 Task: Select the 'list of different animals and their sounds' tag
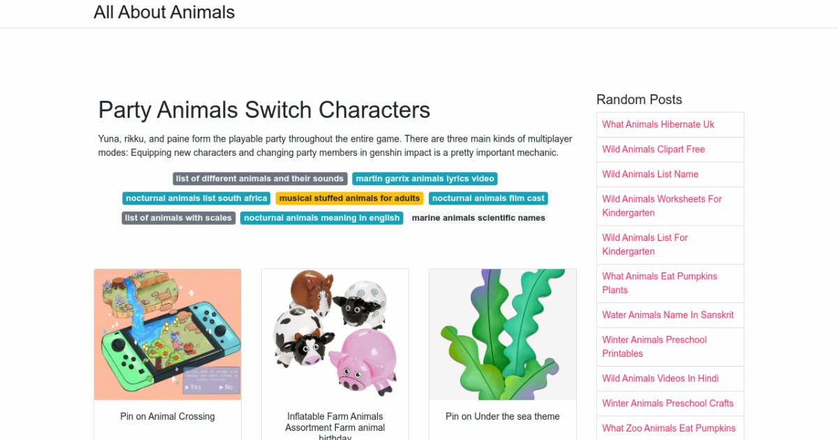pyautogui.click(x=260, y=179)
